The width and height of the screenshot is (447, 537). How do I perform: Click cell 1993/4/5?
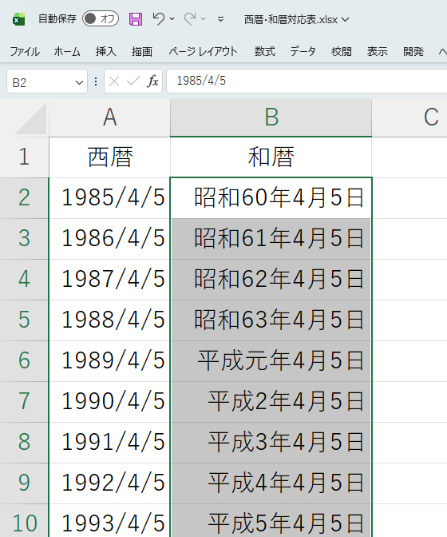[x=110, y=520]
